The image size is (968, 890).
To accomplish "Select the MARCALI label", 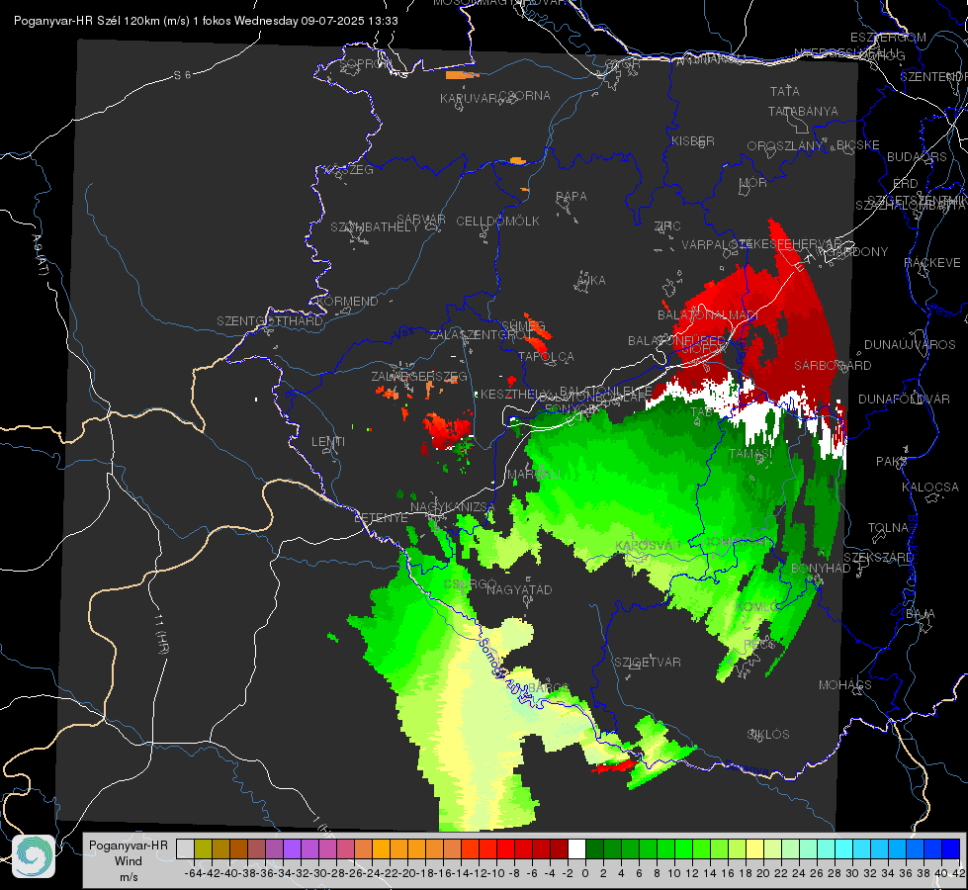I will [534, 474].
